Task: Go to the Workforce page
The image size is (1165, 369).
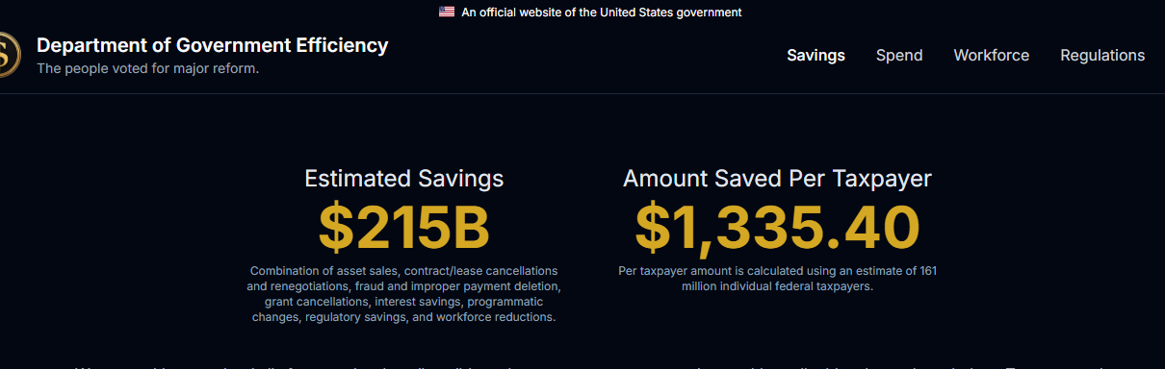Action: [991, 56]
